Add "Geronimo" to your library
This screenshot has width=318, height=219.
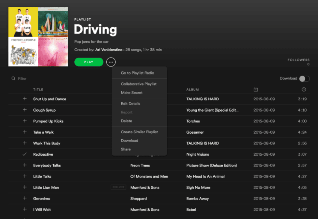[x=25, y=198]
